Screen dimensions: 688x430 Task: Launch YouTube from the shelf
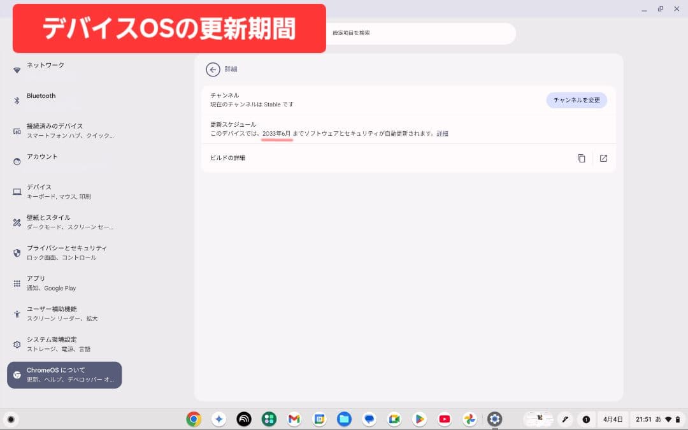pyautogui.click(x=445, y=419)
